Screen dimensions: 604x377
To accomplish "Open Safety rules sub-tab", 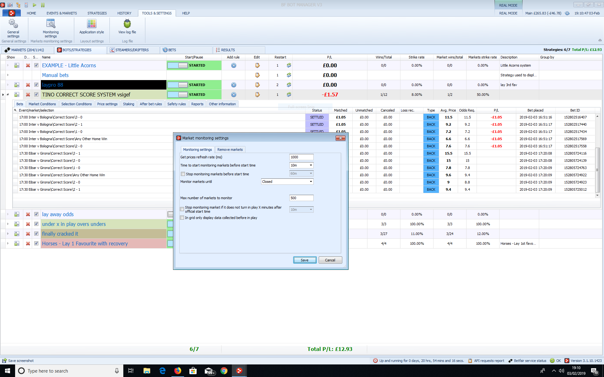I will [x=176, y=104].
